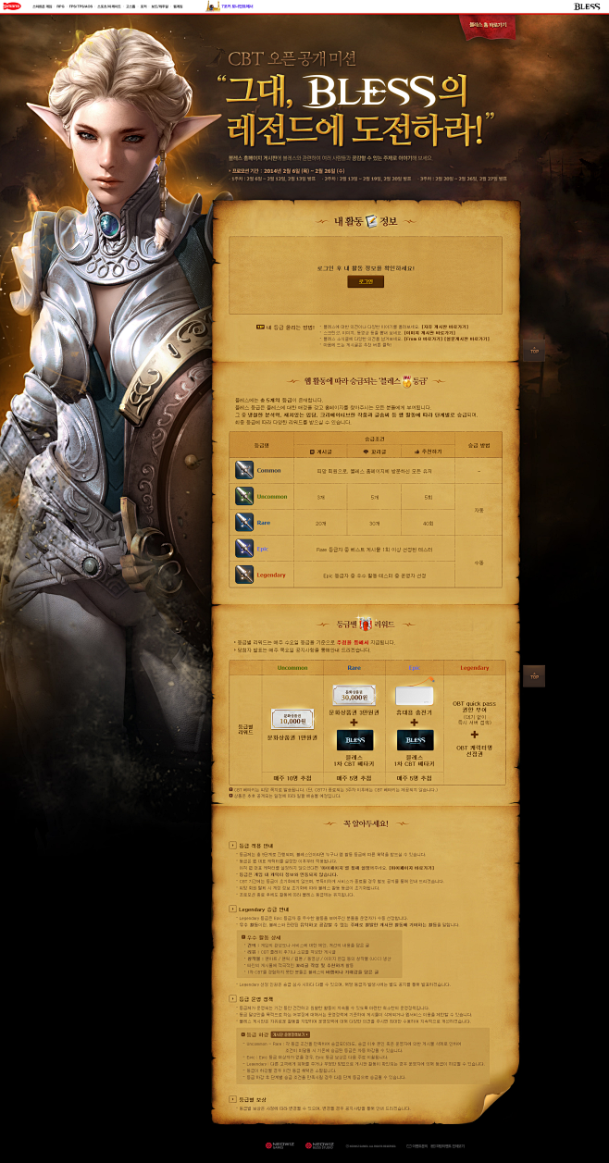Click the 10,000원 gift voucher image

pos(292,719)
